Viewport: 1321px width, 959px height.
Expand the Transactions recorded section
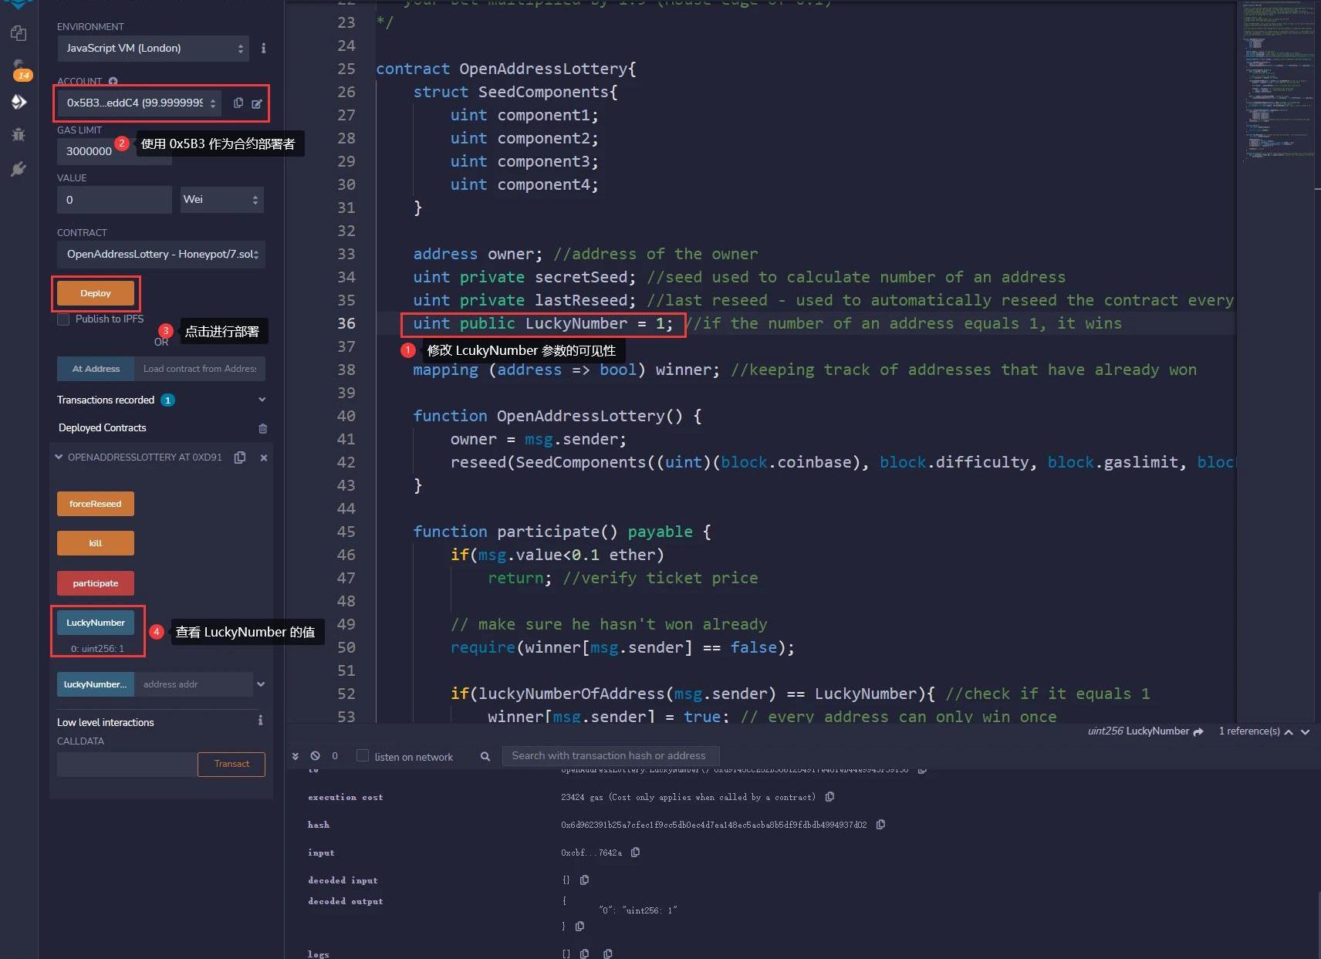[x=262, y=400]
